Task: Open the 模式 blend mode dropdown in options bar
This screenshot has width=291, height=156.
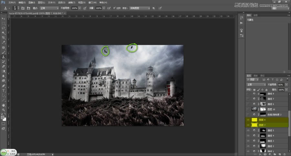Action: [49, 8]
